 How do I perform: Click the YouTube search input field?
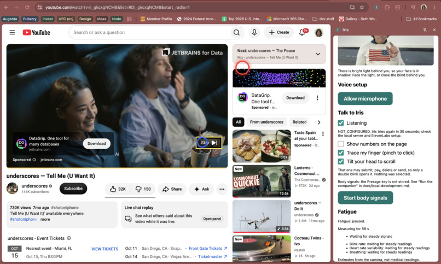(150, 33)
